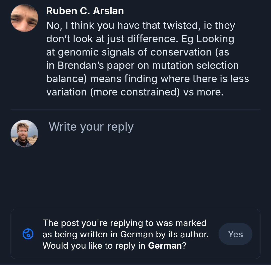The height and width of the screenshot is (265, 271).
Task: Click the phrase "mutation selection" in post
Action: (195, 65)
